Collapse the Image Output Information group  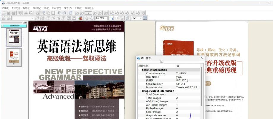(x=140, y=91)
